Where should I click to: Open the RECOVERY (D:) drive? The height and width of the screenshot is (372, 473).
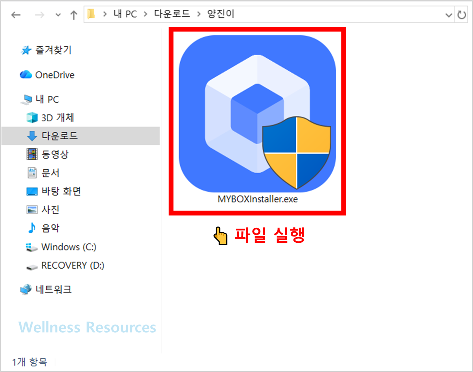(65, 265)
